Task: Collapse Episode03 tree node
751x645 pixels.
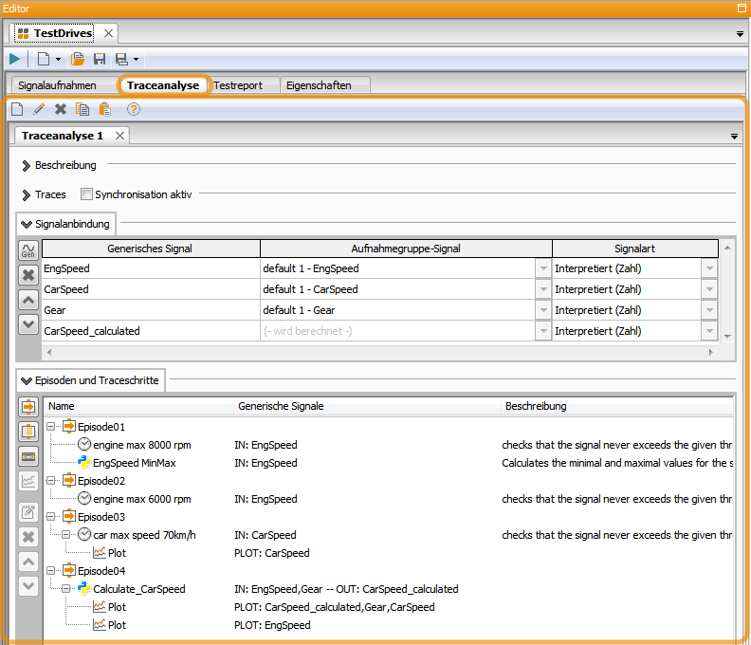Action: click(x=51, y=516)
